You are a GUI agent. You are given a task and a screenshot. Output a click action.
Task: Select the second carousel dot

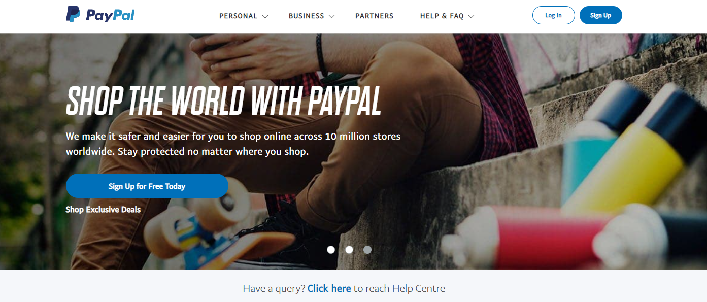click(349, 250)
